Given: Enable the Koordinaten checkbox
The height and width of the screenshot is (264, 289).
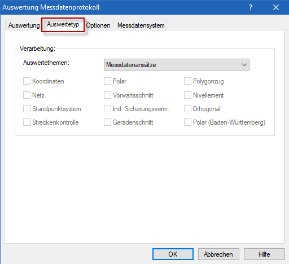Looking at the screenshot, I should (x=27, y=81).
